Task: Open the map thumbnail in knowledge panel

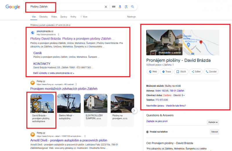Action: pos(201,42)
